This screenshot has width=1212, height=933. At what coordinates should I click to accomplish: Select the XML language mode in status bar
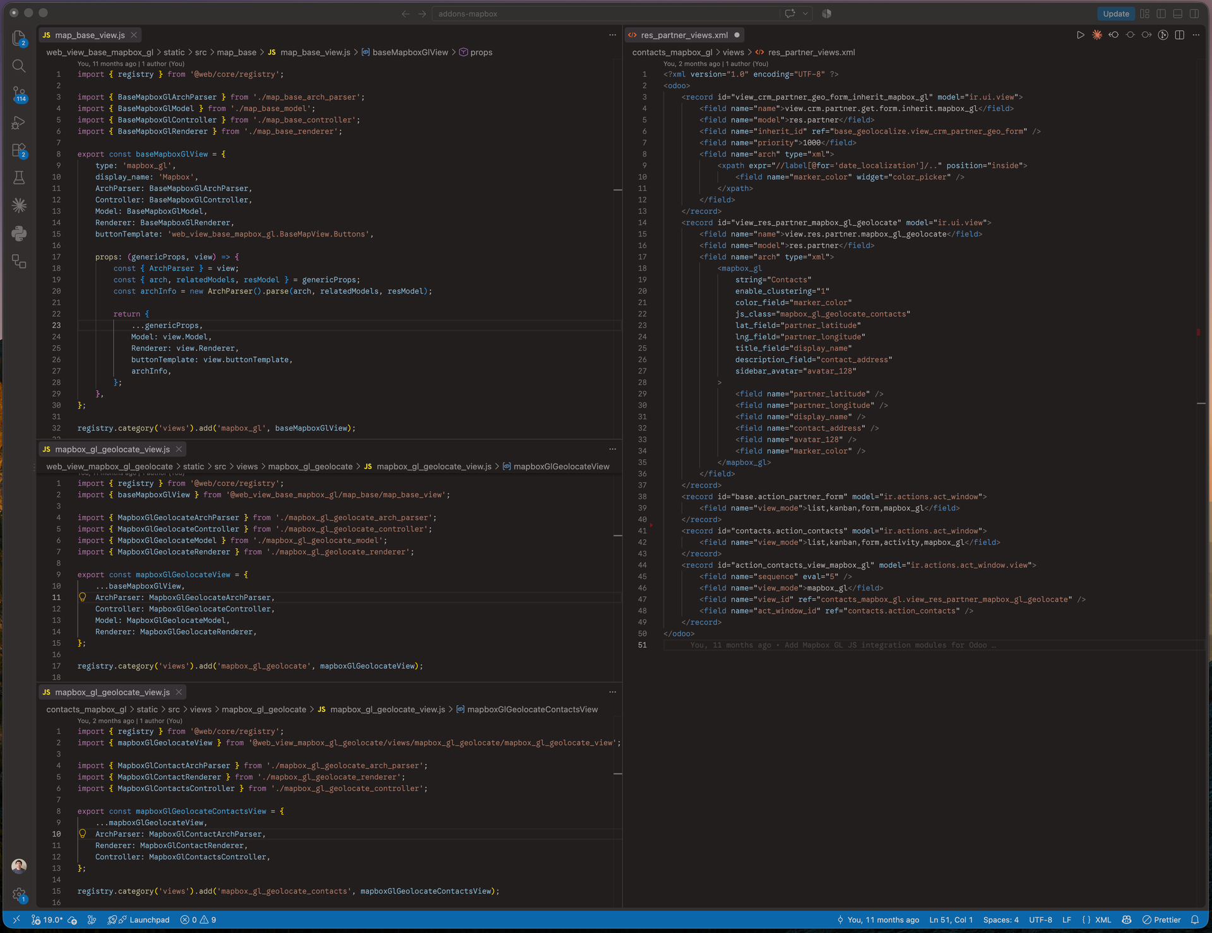(x=1103, y=920)
